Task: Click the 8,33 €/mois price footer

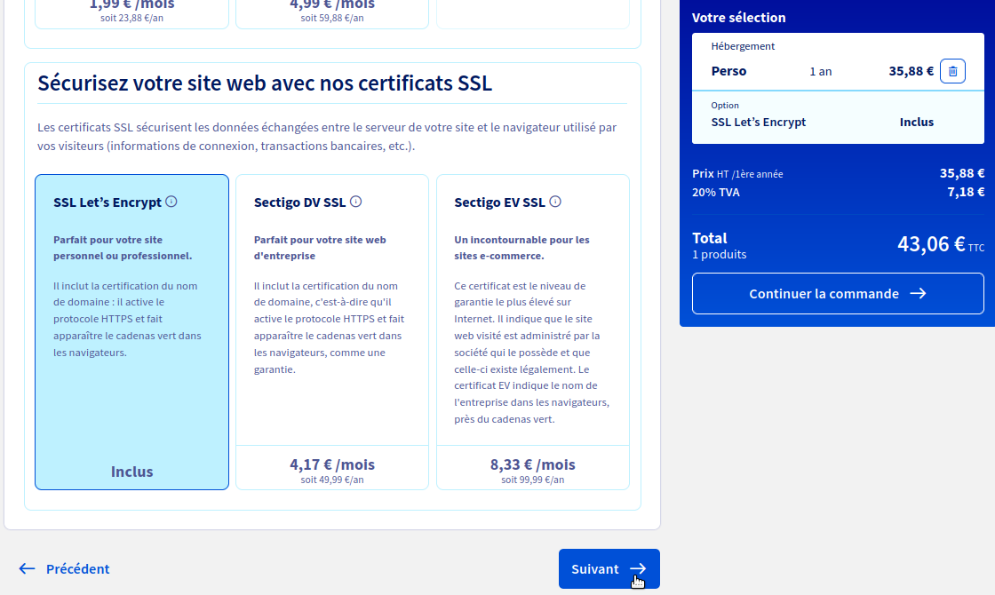Action: (532, 469)
